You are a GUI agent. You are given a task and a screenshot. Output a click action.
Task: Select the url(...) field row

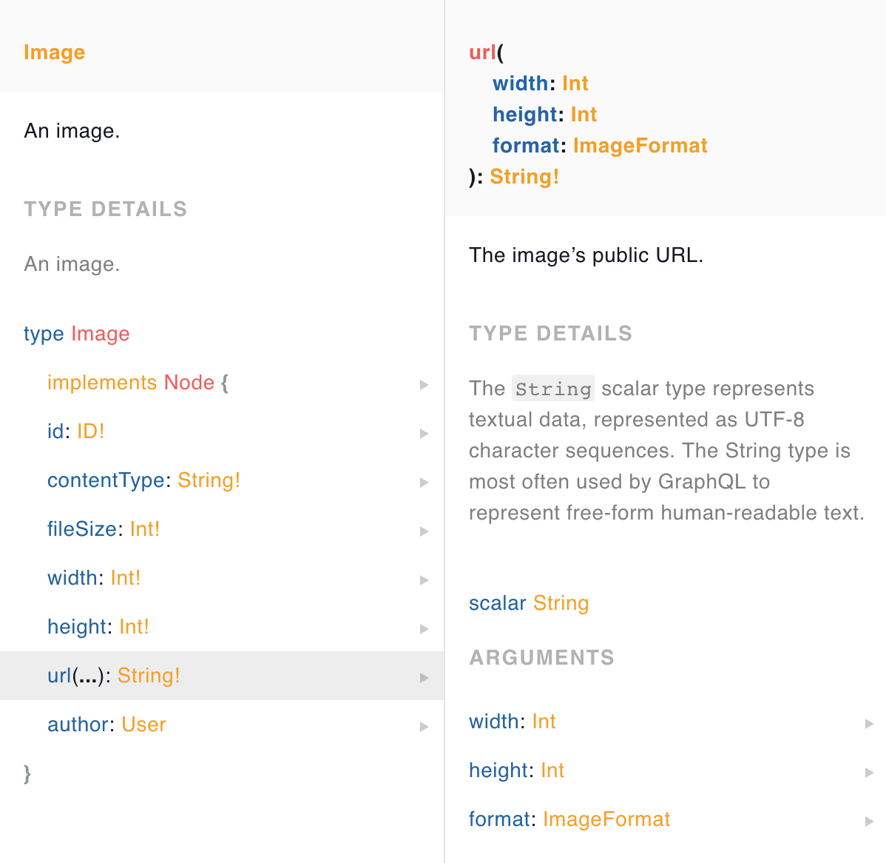(x=222, y=676)
